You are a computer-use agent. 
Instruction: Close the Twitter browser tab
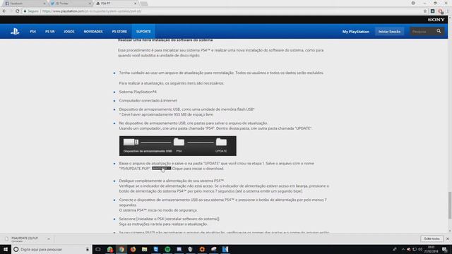tap(90, 4)
